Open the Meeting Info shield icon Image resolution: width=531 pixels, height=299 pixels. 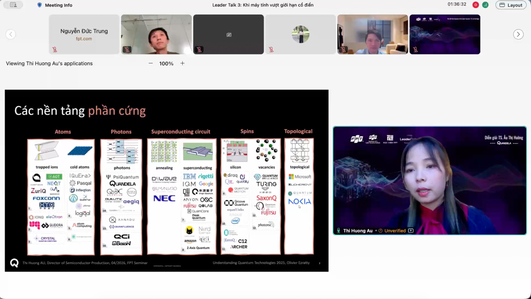coord(39,5)
